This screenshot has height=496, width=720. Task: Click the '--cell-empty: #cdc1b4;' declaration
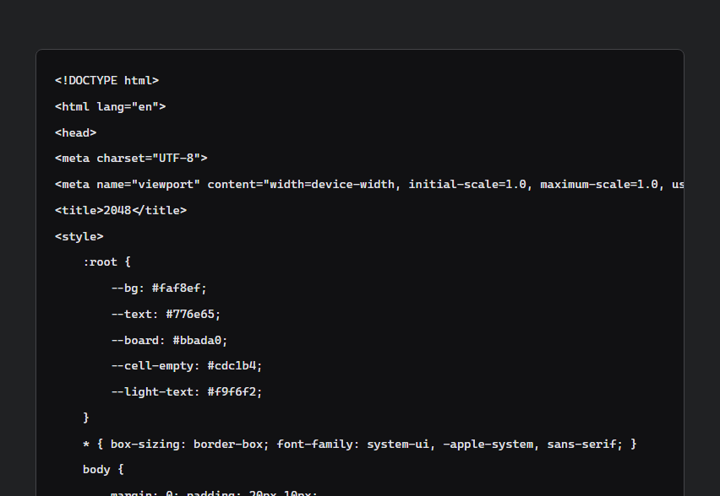pyautogui.click(x=187, y=366)
